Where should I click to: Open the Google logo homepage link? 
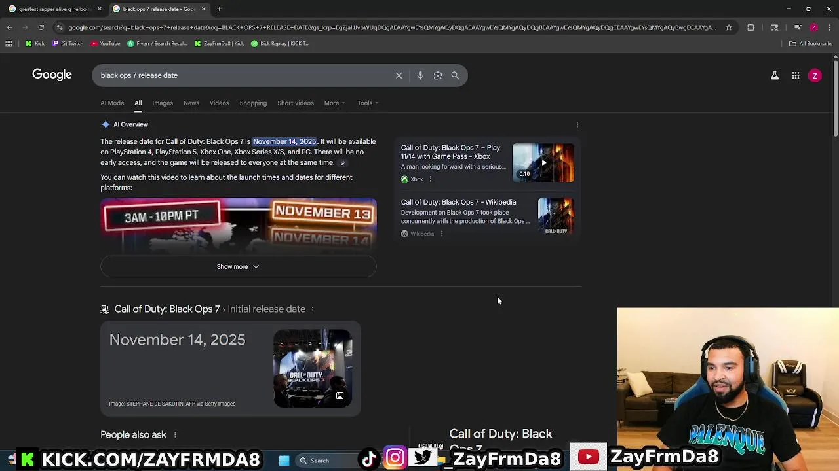pos(52,75)
